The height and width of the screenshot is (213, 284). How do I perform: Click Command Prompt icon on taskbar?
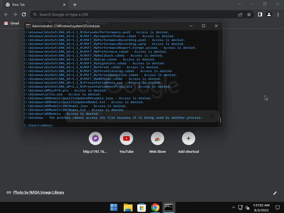coord(169,207)
